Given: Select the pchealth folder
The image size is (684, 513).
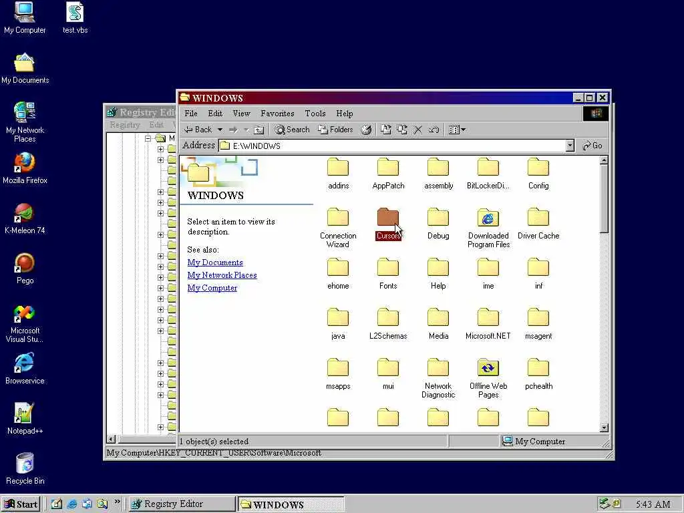Looking at the screenshot, I should coord(538,374).
